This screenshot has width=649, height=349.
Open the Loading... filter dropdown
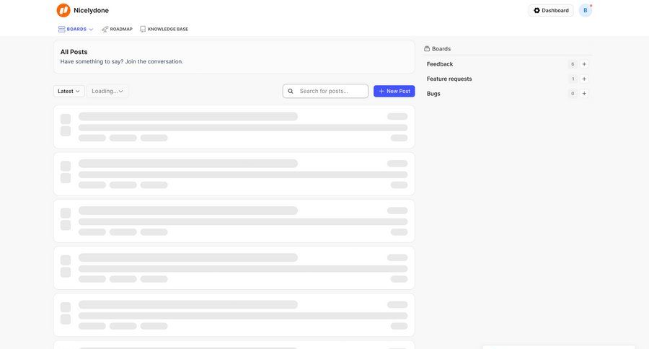(107, 91)
